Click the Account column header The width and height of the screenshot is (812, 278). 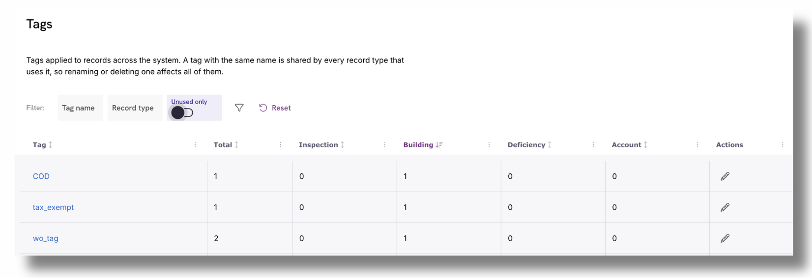click(x=626, y=145)
